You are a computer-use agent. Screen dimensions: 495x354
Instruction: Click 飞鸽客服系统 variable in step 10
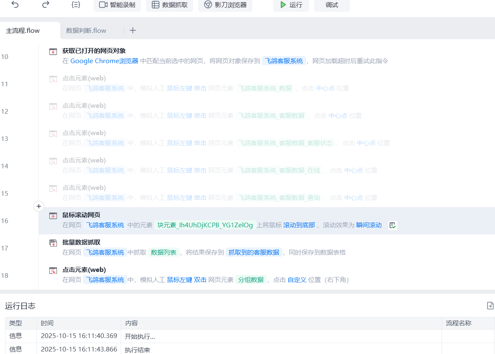pyautogui.click(x=284, y=61)
